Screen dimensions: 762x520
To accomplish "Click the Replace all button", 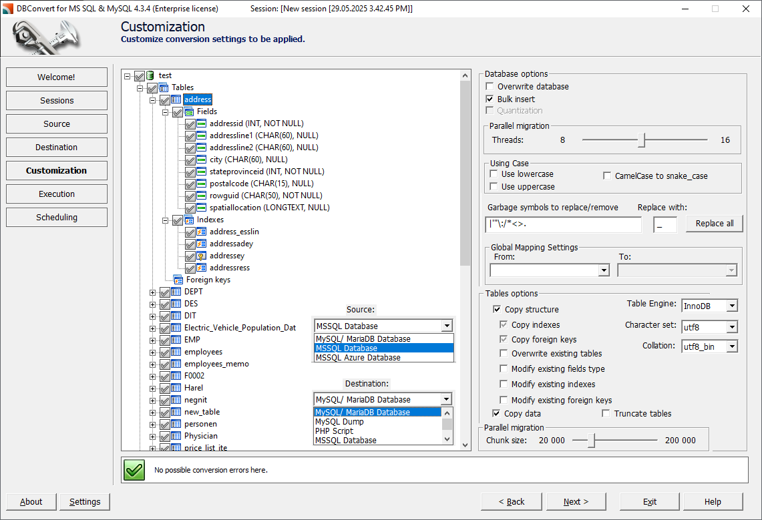I will [715, 224].
